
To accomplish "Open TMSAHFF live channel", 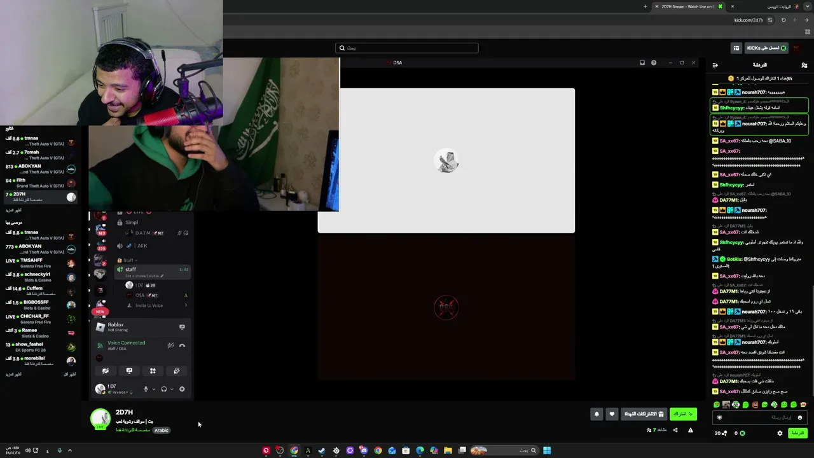I will tap(39, 263).
